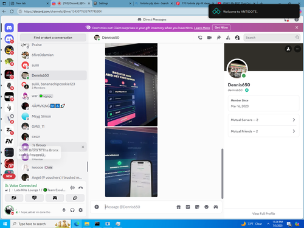Viewport: 304px width, 228px height.
Task: Open more options on profile banner
Action: click(x=297, y=49)
